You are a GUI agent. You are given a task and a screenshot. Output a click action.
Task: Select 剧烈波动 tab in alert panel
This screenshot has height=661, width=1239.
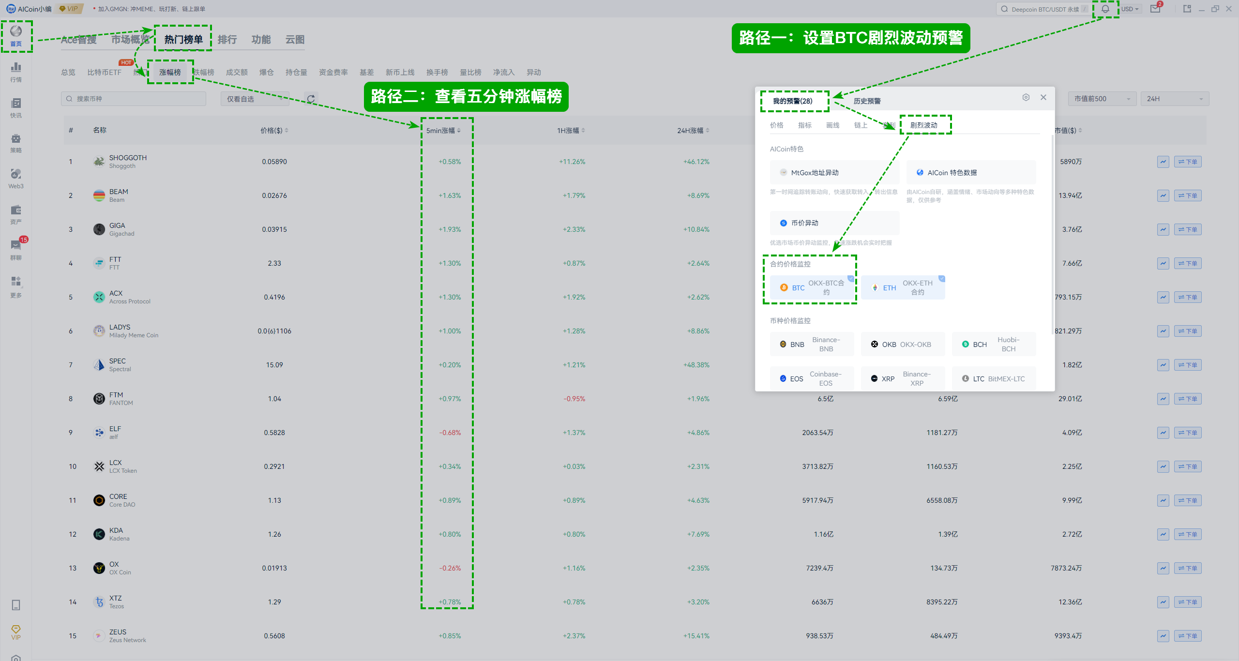pyautogui.click(x=923, y=125)
